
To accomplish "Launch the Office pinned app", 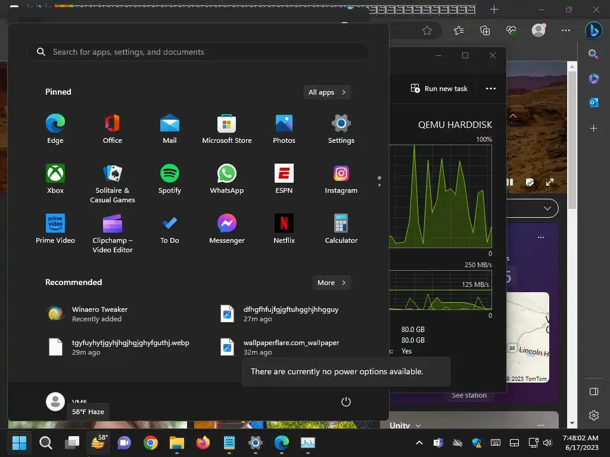I will click(x=113, y=129).
